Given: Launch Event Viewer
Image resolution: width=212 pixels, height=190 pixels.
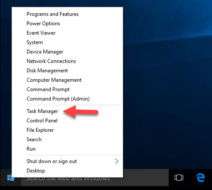Looking at the screenshot, I should point(41,33).
